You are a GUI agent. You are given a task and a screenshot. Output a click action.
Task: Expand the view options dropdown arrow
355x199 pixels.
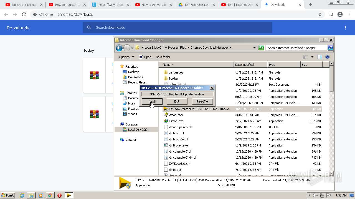point(312,57)
